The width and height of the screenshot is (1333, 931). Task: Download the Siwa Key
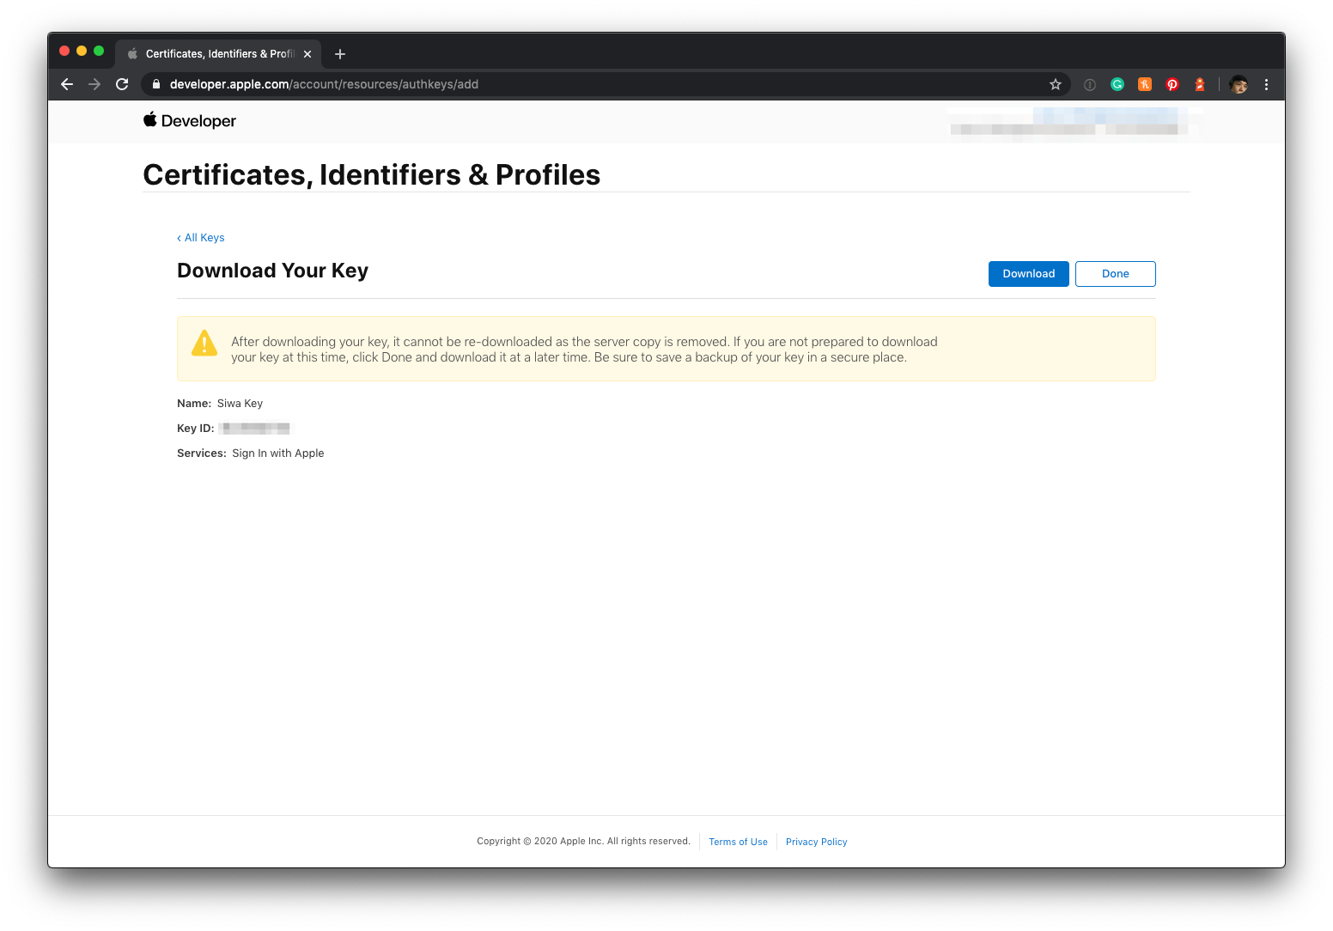tap(1028, 274)
